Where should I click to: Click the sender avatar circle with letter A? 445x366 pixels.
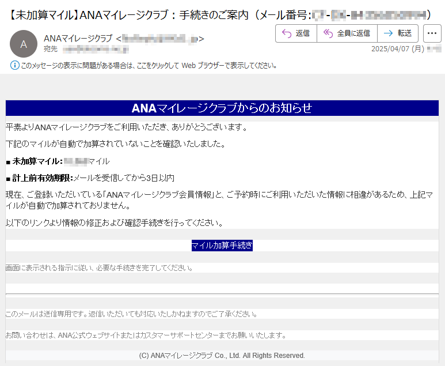(x=24, y=44)
